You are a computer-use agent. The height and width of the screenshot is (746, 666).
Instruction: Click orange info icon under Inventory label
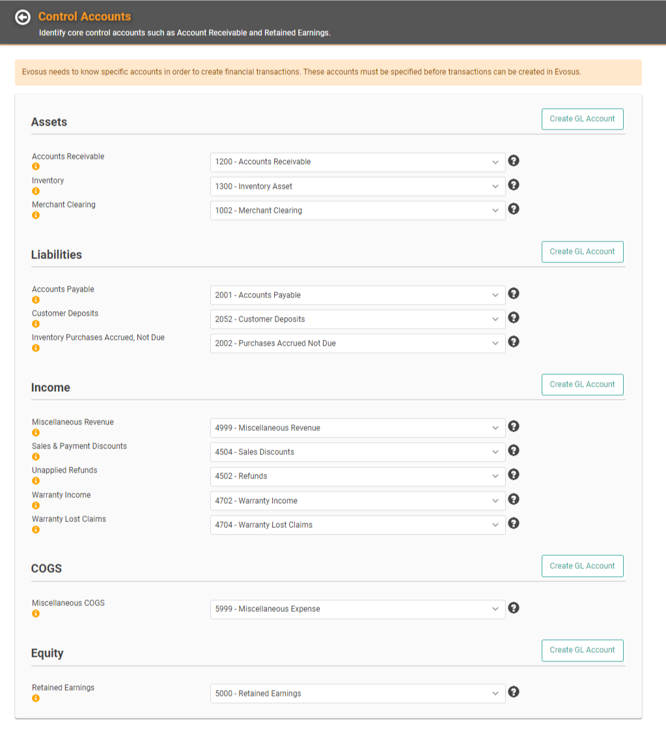(x=36, y=191)
